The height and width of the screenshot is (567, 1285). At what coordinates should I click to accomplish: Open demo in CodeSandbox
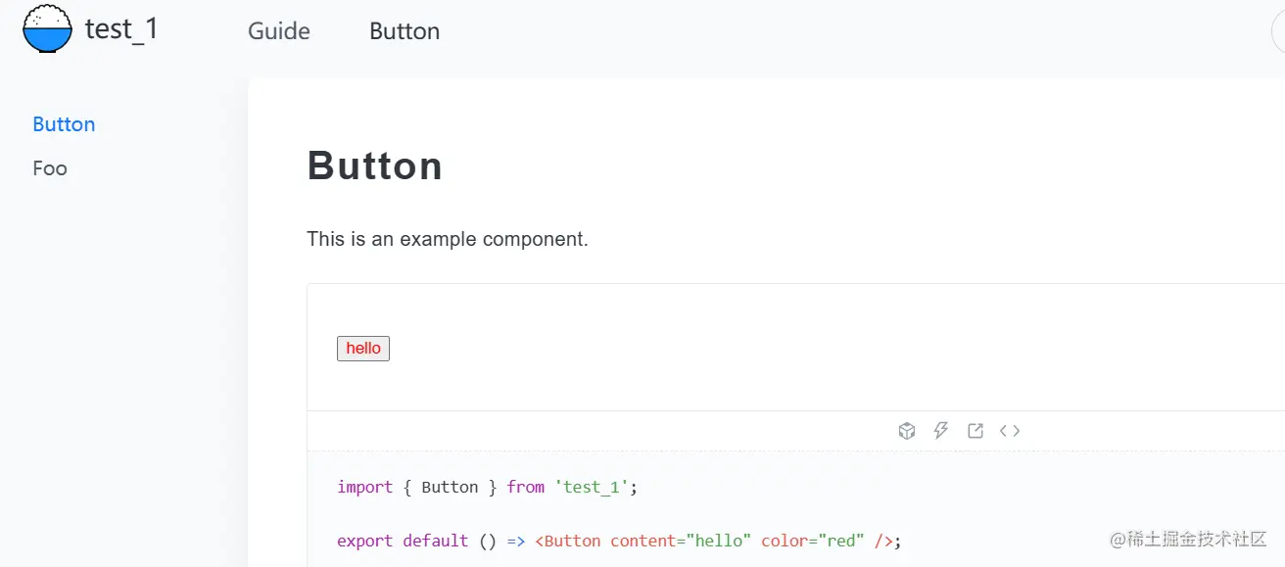click(907, 431)
